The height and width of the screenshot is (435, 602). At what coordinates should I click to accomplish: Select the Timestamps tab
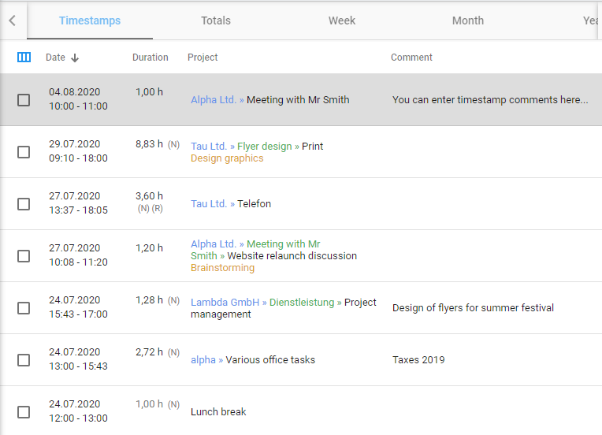(90, 20)
